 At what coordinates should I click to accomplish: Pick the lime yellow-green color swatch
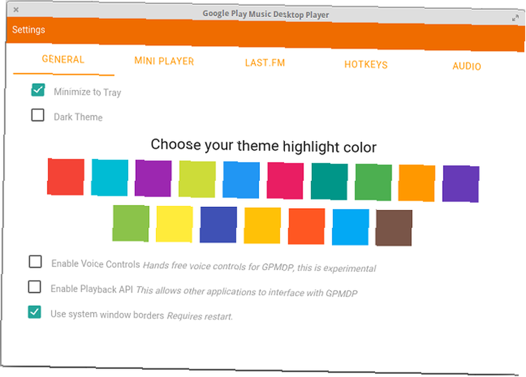(x=197, y=179)
